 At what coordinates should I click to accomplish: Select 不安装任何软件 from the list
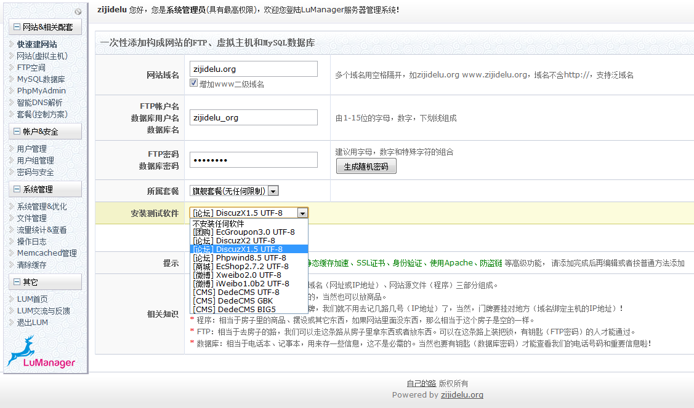pos(219,224)
